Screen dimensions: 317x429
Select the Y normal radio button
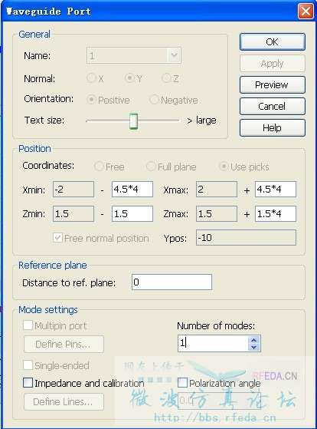point(129,78)
